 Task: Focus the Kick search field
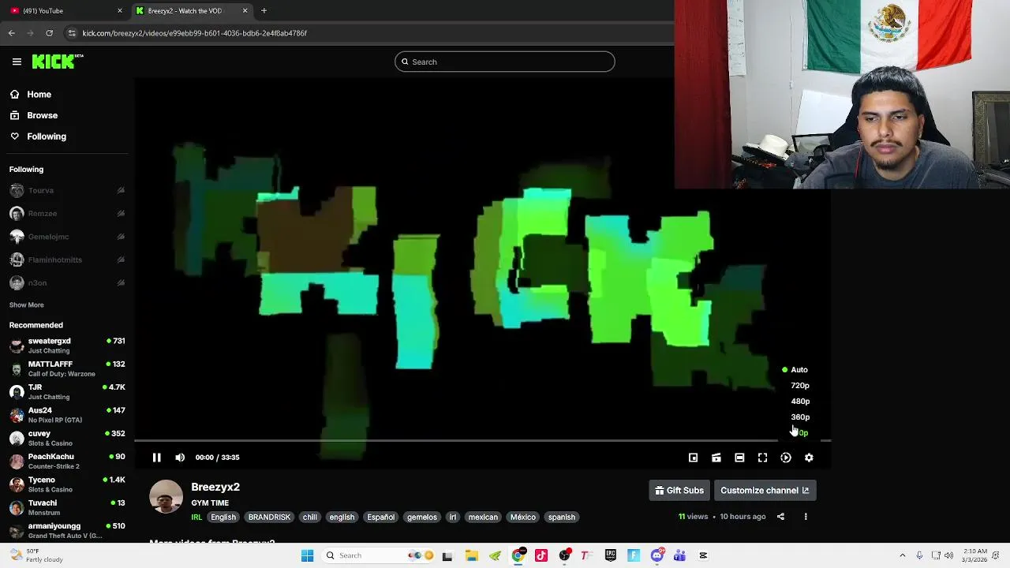coord(505,62)
